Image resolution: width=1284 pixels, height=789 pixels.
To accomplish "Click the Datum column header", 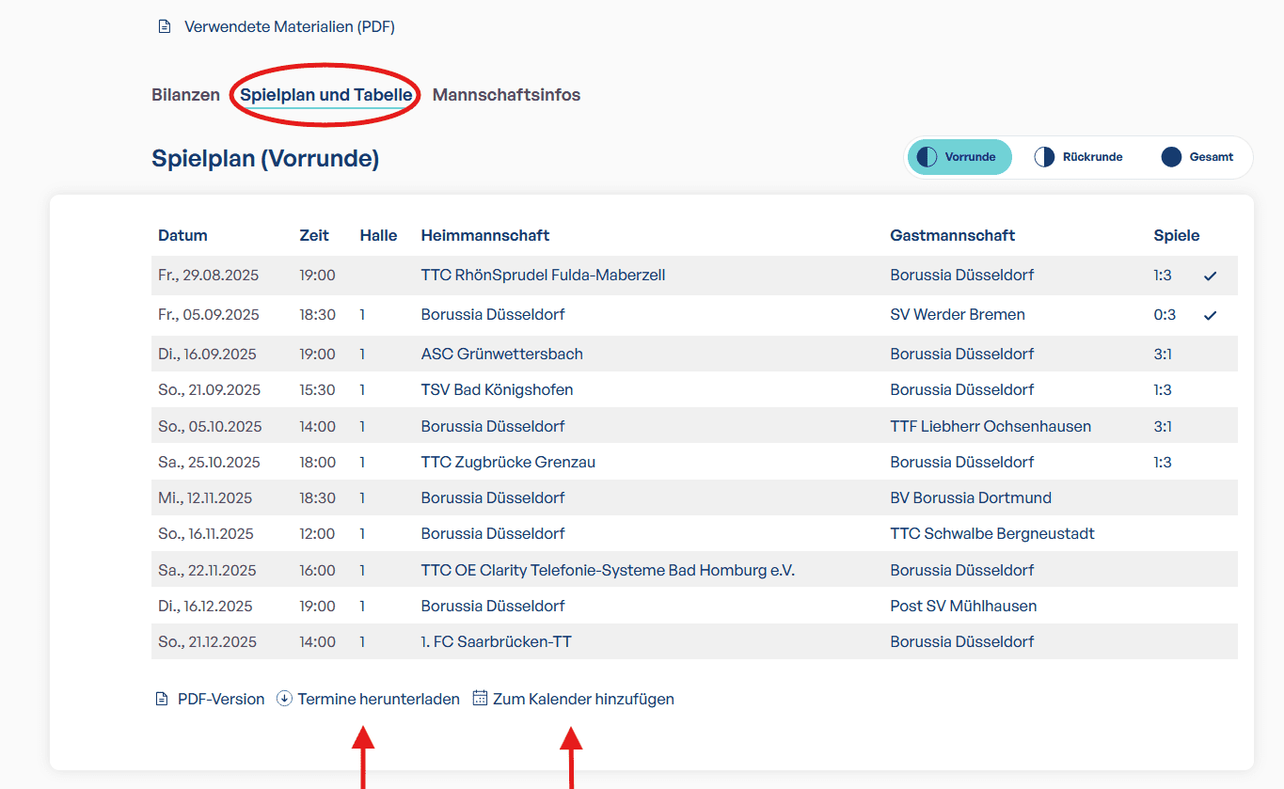I will tap(182, 236).
